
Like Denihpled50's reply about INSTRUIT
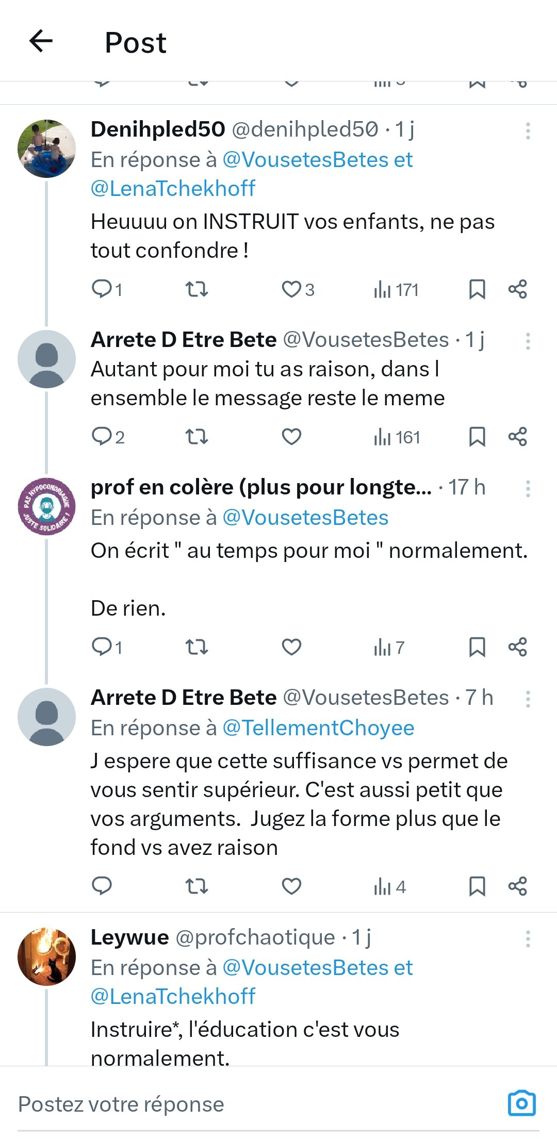coord(291,289)
